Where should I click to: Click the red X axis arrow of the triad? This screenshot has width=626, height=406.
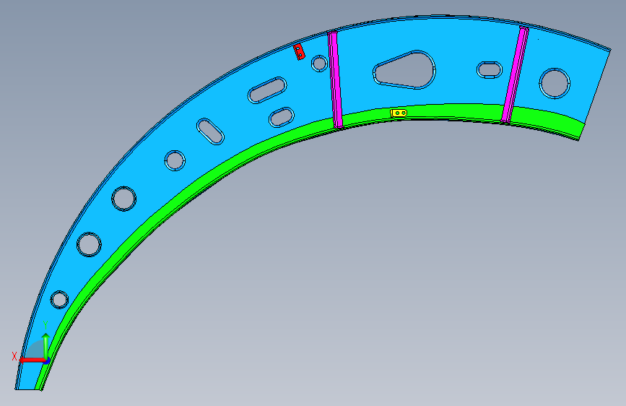pyautogui.click(x=32, y=360)
